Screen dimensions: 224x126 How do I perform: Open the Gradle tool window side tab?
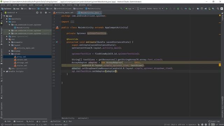[223, 17]
